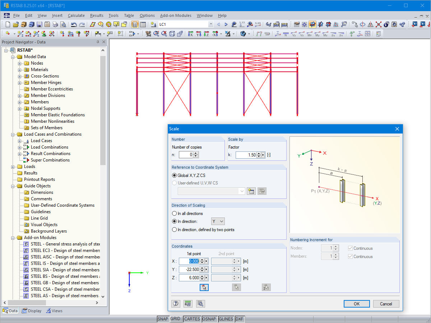Show next load case arrow

click(226, 24)
